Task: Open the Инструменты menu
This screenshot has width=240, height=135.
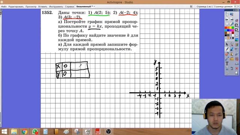Action: (56, 7)
